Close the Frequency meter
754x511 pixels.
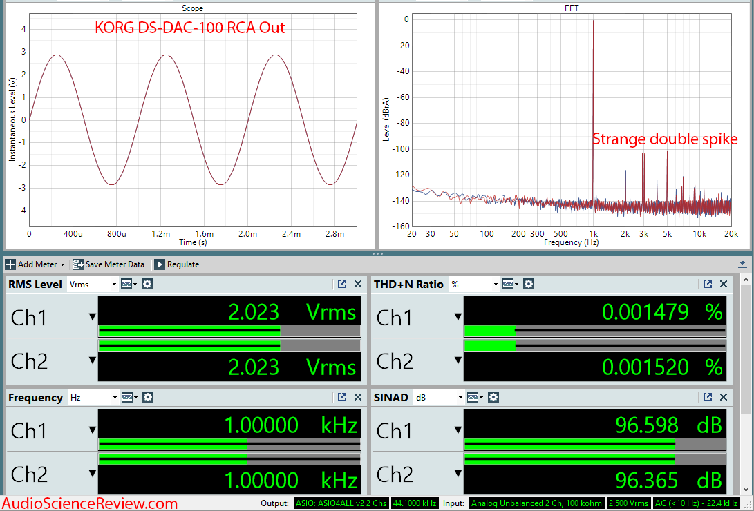pyautogui.click(x=358, y=397)
